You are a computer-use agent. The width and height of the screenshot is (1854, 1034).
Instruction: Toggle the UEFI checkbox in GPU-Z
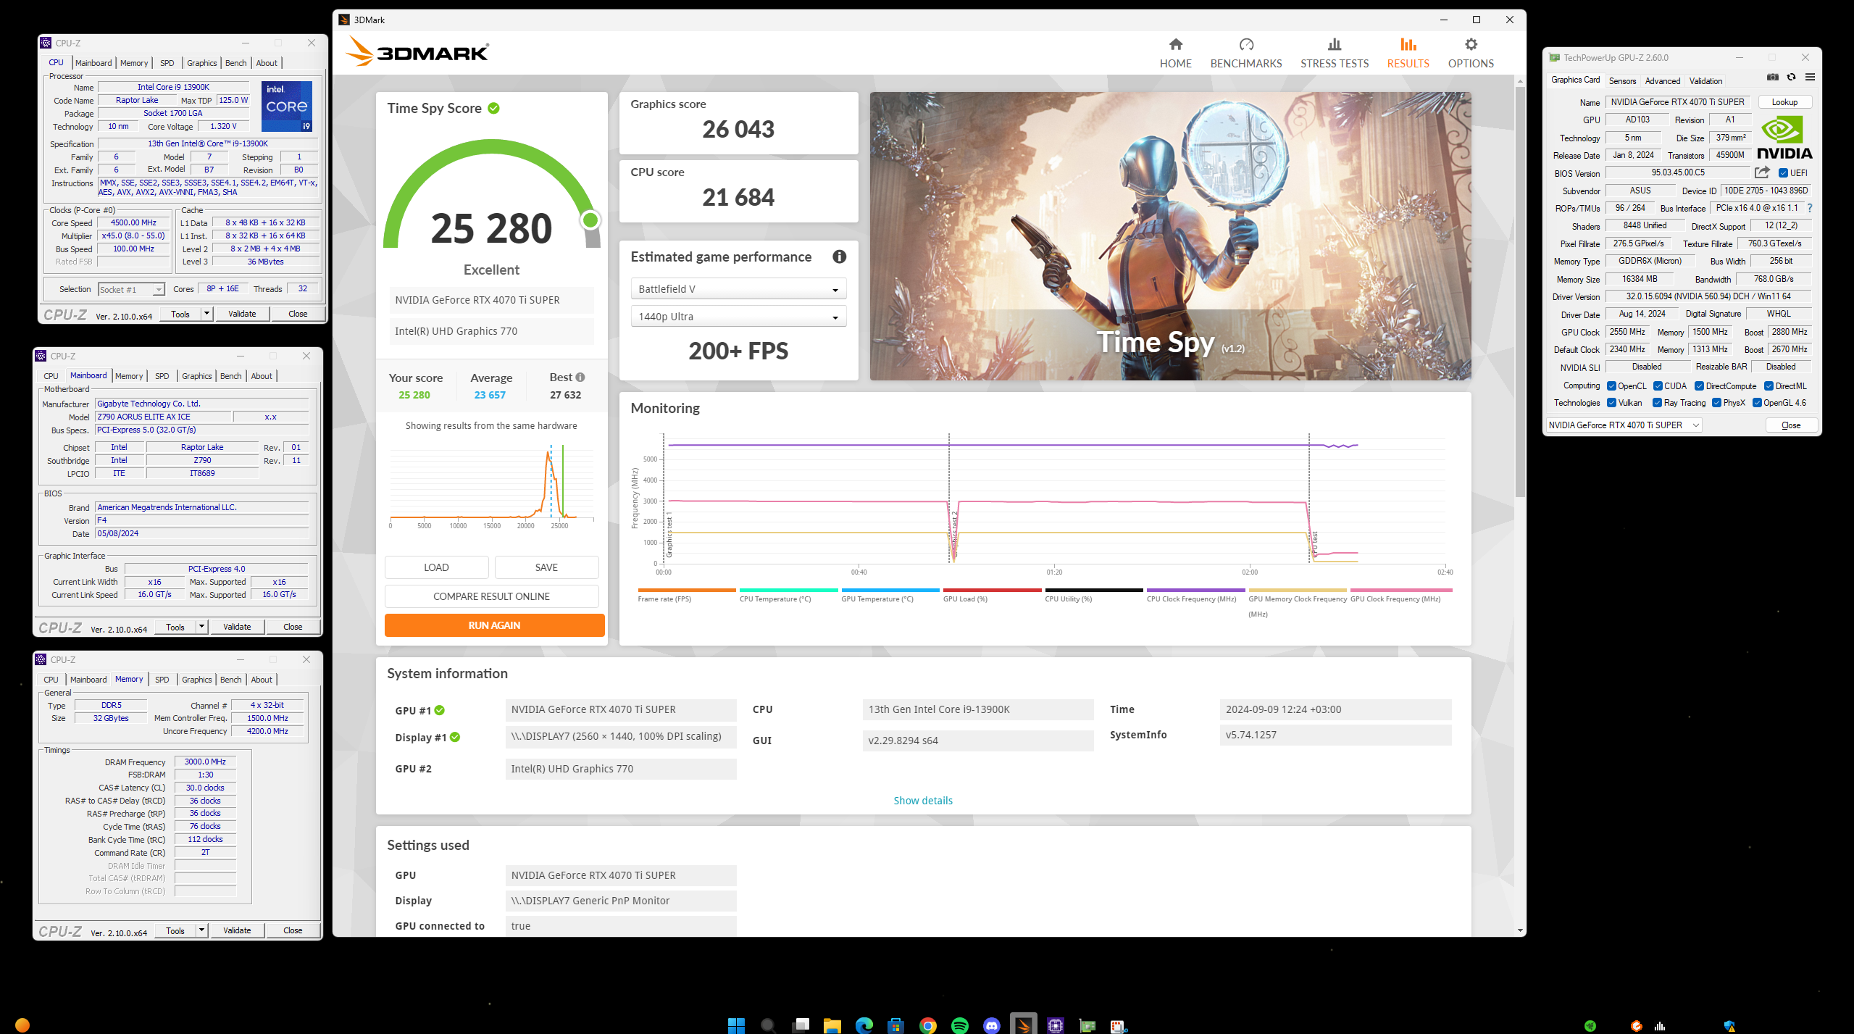pos(1783,172)
